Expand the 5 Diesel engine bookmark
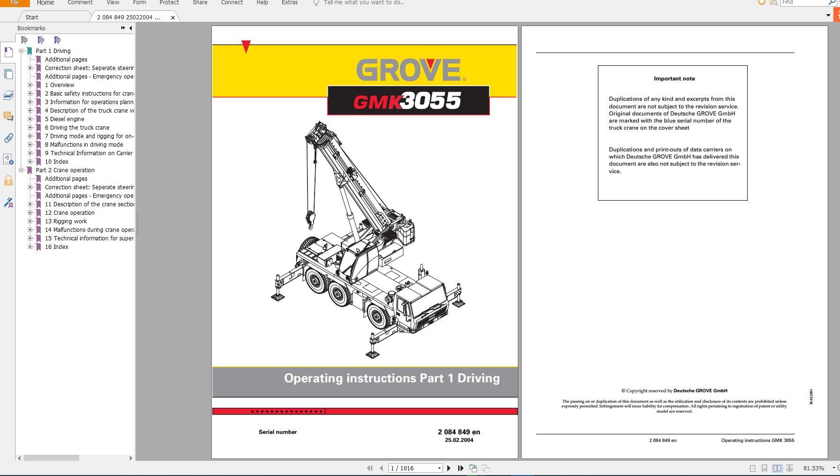Screen dimensions: 840x476 [x=30, y=119]
